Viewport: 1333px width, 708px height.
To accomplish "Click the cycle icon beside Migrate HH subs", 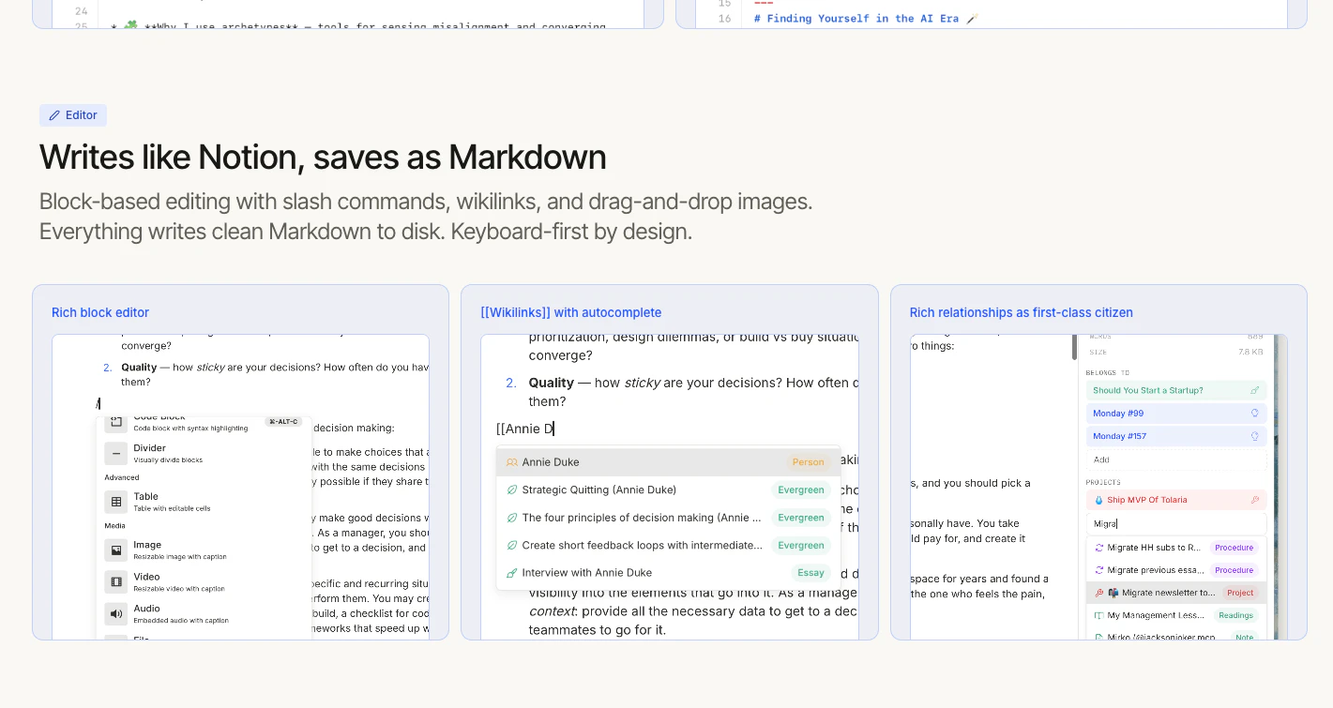I will (x=1098, y=547).
